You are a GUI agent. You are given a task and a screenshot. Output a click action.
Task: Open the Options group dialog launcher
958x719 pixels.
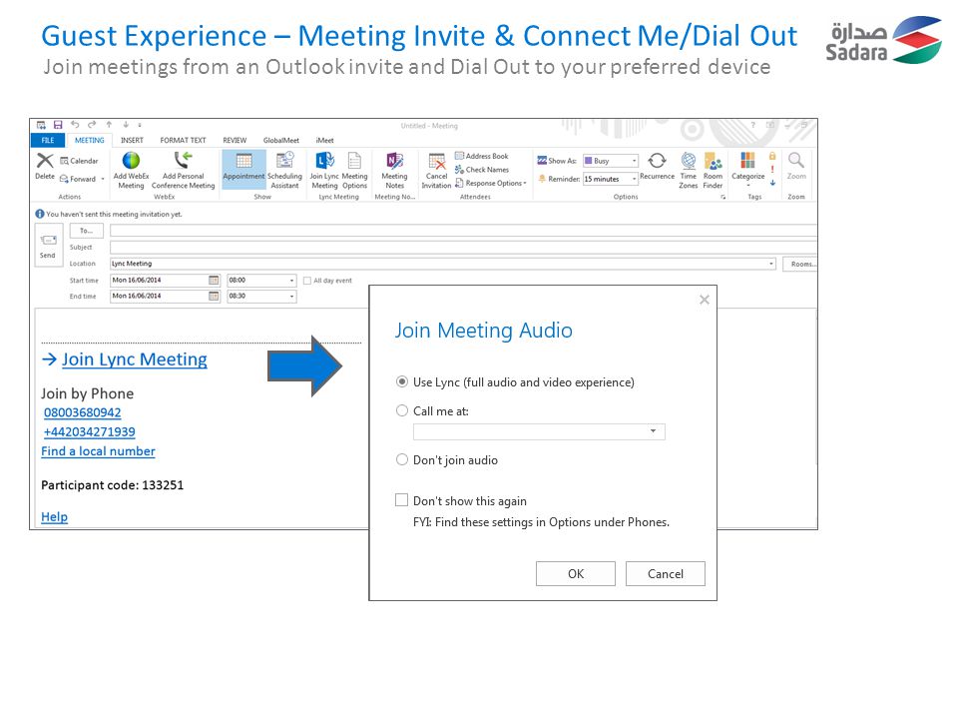click(723, 197)
